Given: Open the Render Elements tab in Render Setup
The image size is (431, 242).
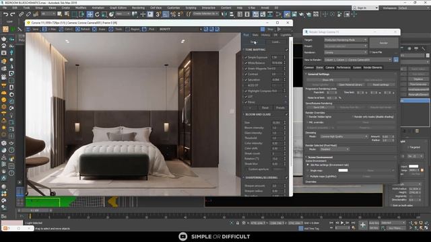Looking at the screenshot, I should [x=372, y=67].
